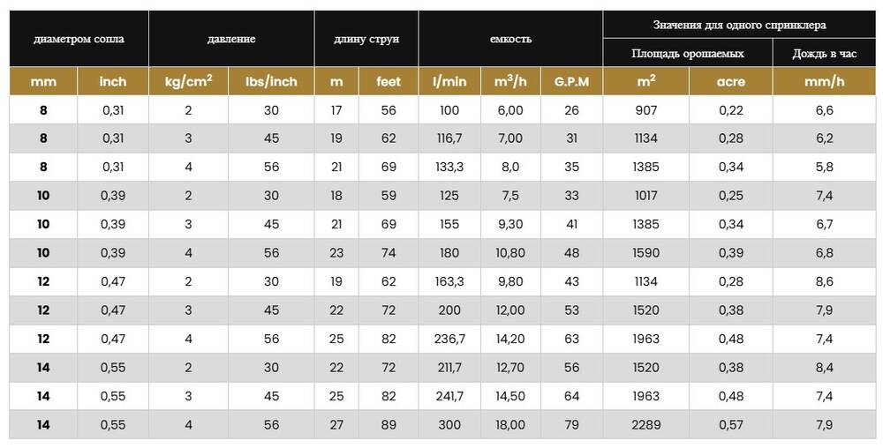883x448 pixels.
Task: Click the 'Дождь в час' subheader
Action: coord(824,54)
